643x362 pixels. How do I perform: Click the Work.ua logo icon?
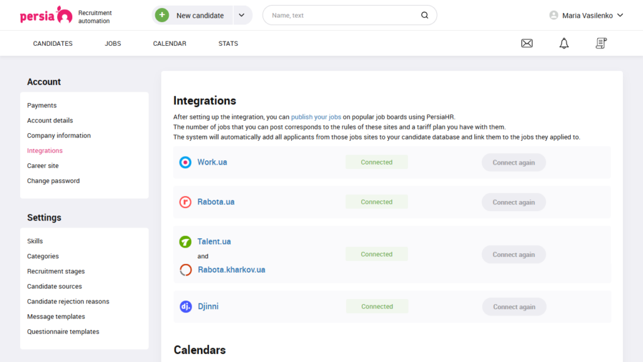(185, 162)
